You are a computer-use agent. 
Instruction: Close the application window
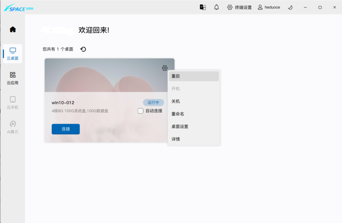pos(335,7)
